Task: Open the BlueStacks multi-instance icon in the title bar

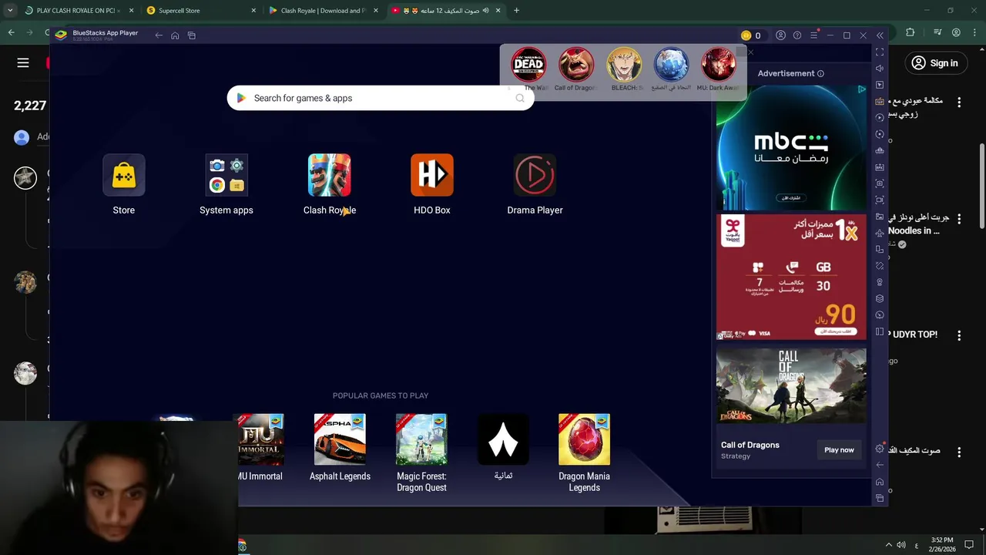Action: click(192, 35)
